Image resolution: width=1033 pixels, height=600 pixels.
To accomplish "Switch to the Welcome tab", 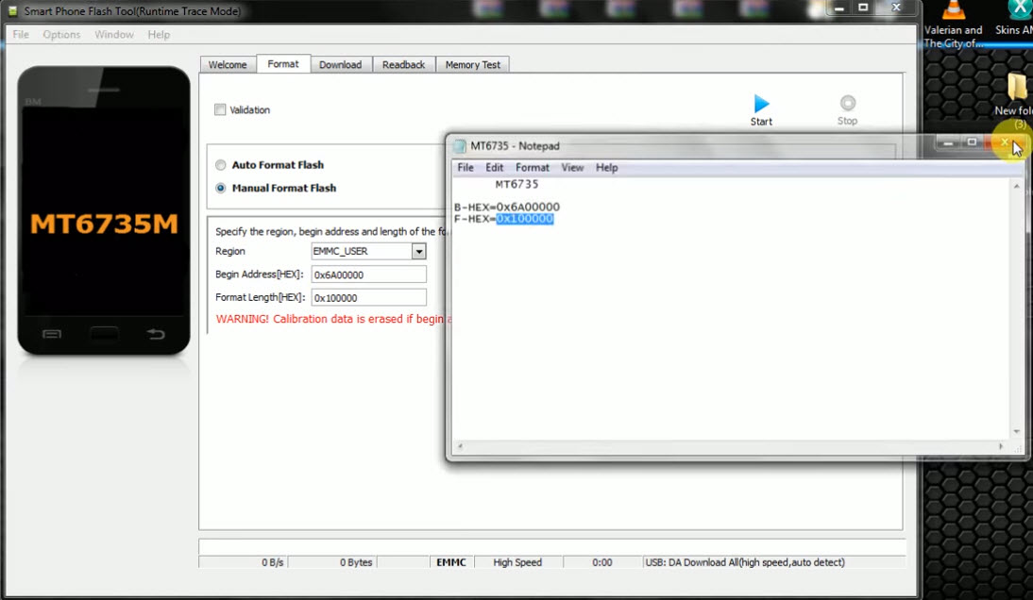I will (x=227, y=64).
